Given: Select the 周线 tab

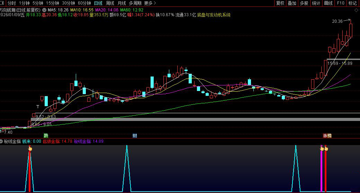Looking at the screenshot, I should point(110,3).
